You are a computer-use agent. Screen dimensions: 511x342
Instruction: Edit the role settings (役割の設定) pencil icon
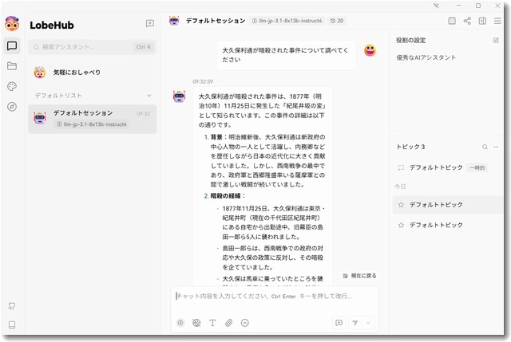pyautogui.click(x=496, y=40)
